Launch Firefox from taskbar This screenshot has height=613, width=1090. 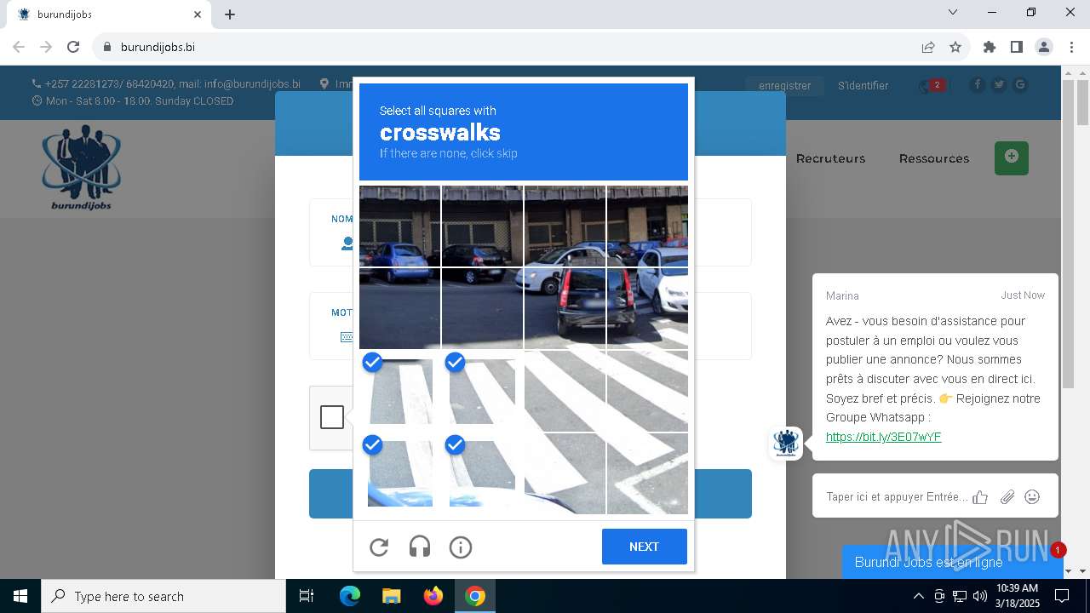(433, 596)
